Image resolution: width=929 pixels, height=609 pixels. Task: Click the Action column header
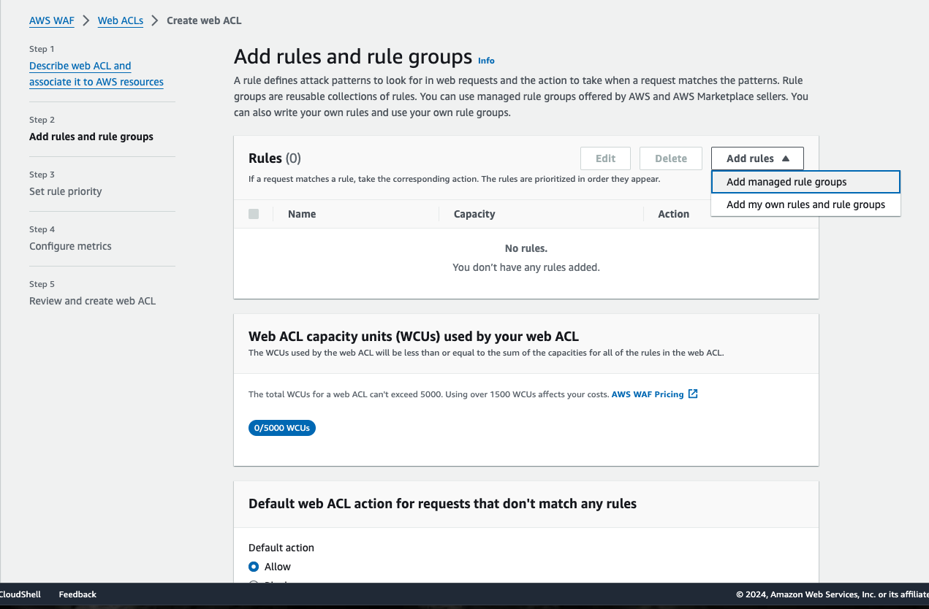(673, 214)
